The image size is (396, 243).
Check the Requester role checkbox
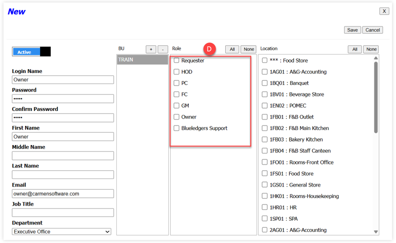pyautogui.click(x=176, y=60)
